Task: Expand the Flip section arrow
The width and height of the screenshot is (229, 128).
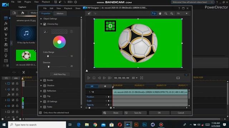Action: click(x=41, y=96)
